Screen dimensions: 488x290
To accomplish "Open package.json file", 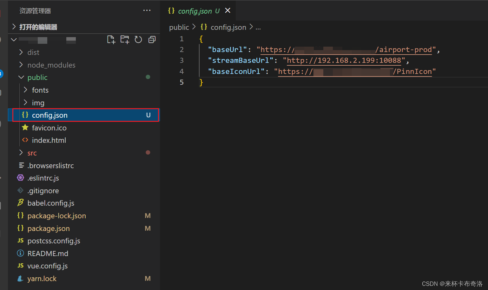I will pos(84,228).
